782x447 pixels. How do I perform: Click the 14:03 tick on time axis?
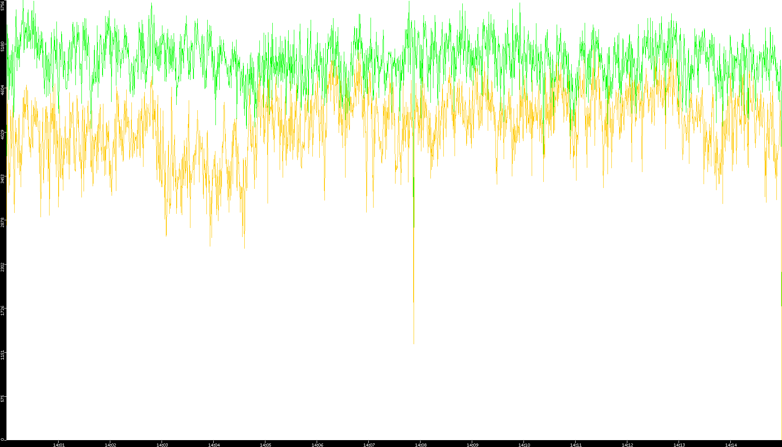[162, 445]
